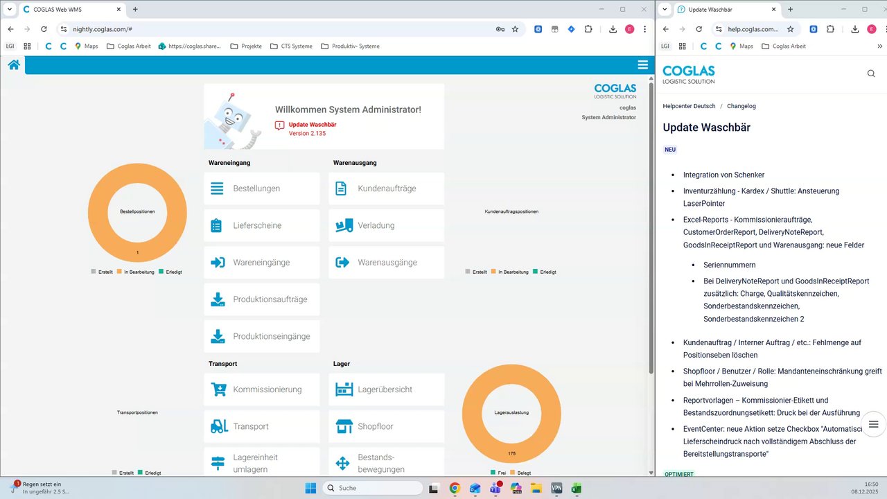Open Kundenaufträge document tile
The image size is (887, 499).
pyautogui.click(x=387, y=189)
